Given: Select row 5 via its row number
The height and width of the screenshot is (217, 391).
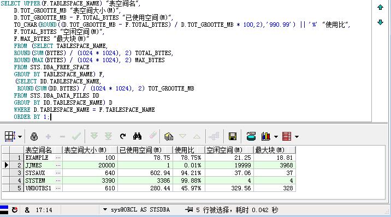Looking at the screenshot, I should coord(17,188).
